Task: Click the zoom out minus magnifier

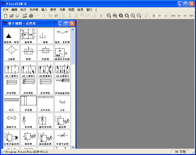Action: [139, 16]
